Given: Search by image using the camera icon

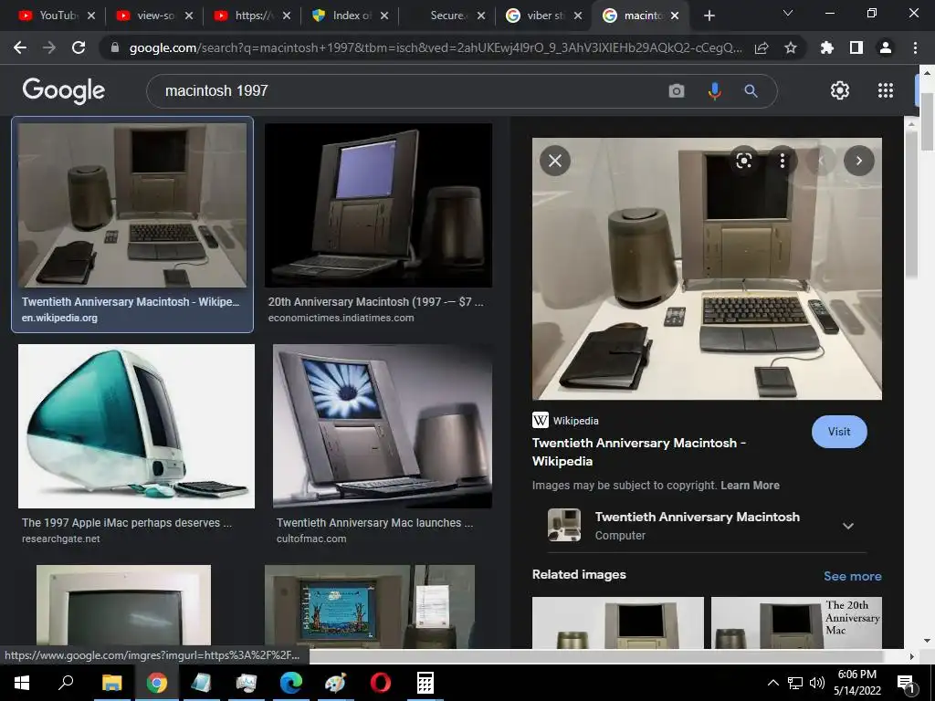Looking at the screenshot, I should click(677, 90).
